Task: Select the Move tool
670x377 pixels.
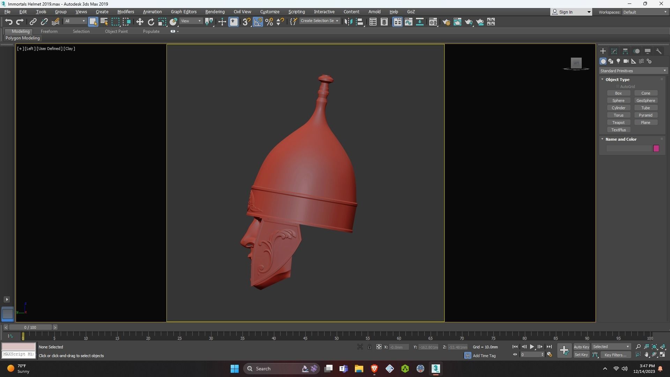Action: (140, 22)
